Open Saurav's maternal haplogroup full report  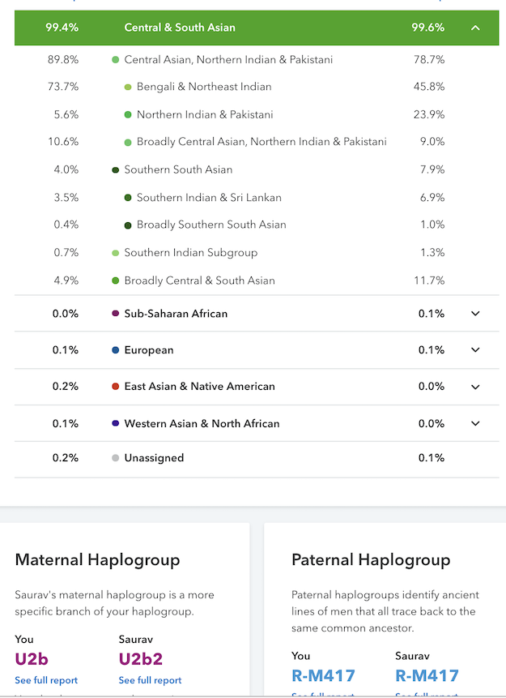(x=150, y=680)
